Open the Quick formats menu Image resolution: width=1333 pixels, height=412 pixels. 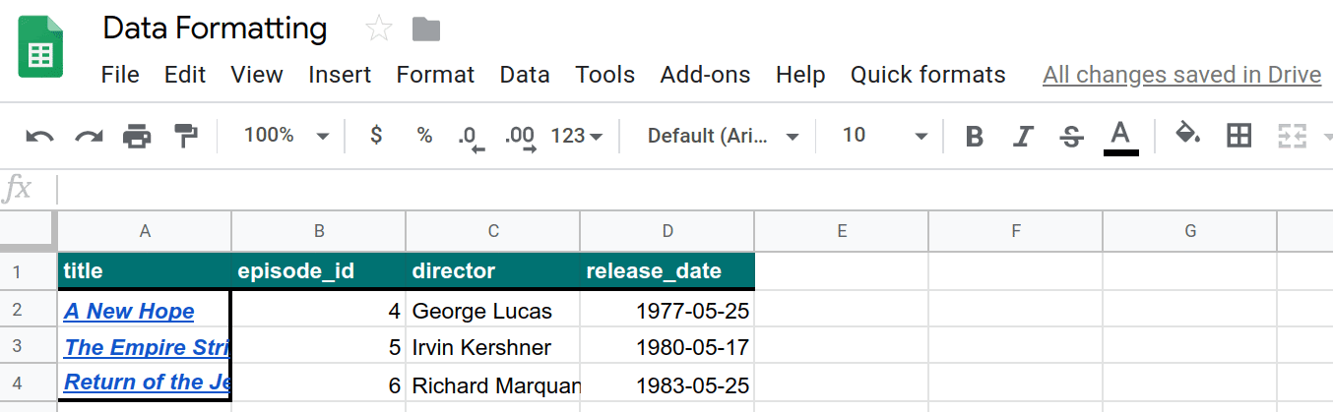(927, 75)
